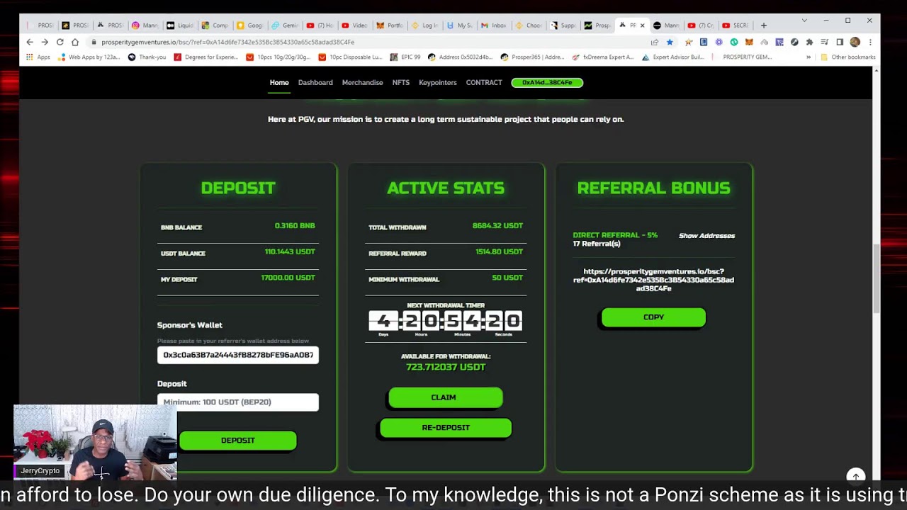Click the purple gear extension icon
The width and height of the screenshot is (907, 510).
719,42
